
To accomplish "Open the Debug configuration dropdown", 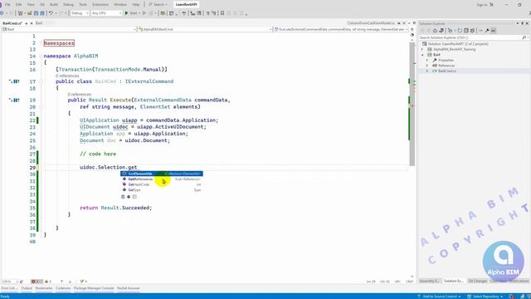I will coord(80,13).
